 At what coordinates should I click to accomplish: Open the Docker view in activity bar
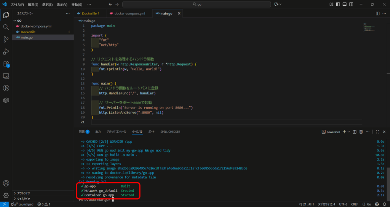6,100
